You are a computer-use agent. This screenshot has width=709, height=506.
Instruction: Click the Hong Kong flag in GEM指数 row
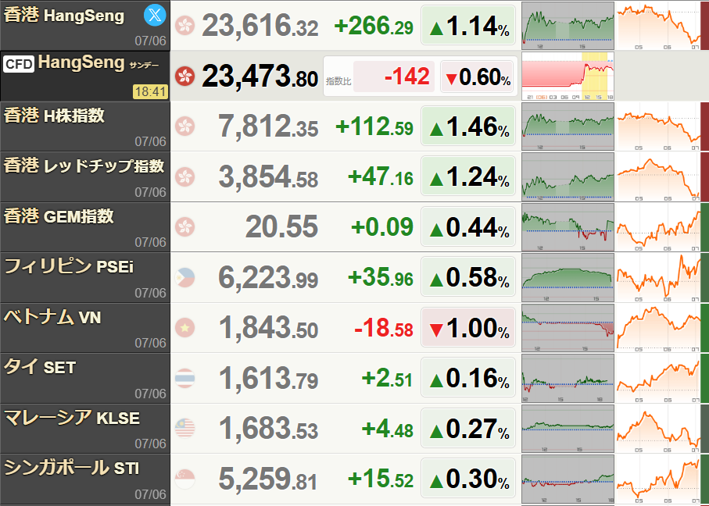(x=185, y=226)
